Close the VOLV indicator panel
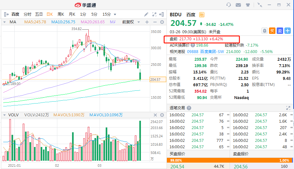 pyautogui.click(x=155, y=115)
